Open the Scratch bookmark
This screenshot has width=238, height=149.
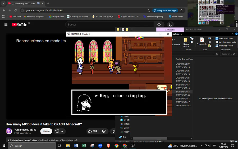pyautogui.click(x=103, y=17)
